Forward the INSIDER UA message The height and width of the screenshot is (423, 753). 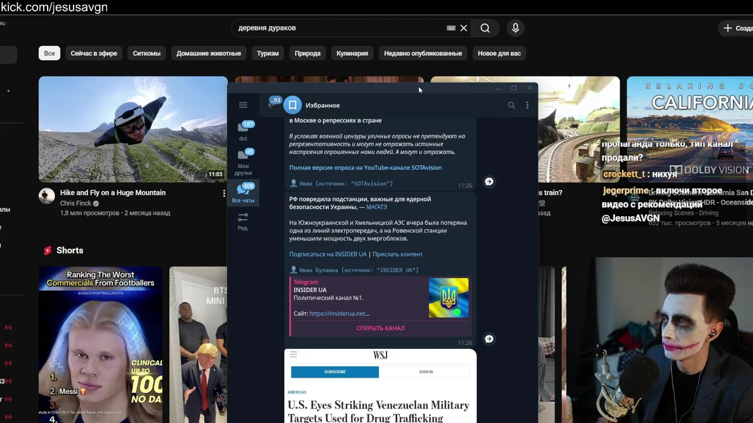pyautogui.click(x=489, y=339)
